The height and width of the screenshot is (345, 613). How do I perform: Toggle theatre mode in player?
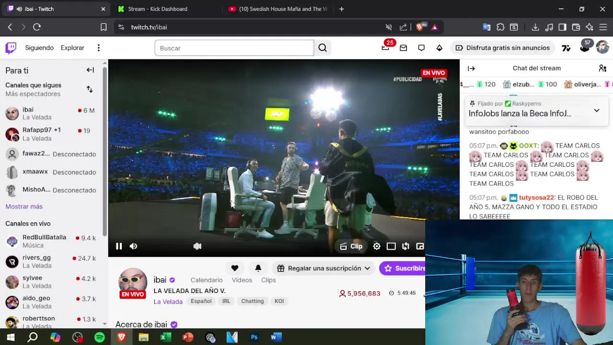click(391, 246)
